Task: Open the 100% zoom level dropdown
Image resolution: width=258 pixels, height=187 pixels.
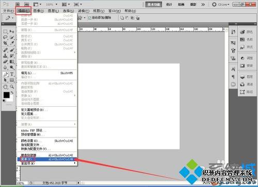Action: pyautogui.click(x=52, y=4)
